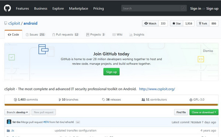Click the slash shortcut icon in the search box
The height and width of the screenshot is (137, 221).
183,8
